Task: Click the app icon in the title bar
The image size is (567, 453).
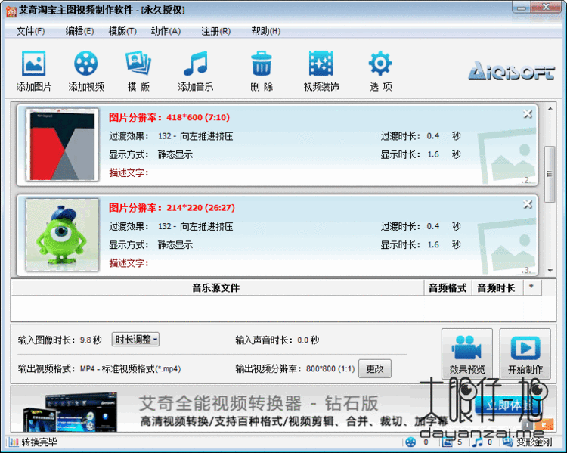Action: coord(11,11)
